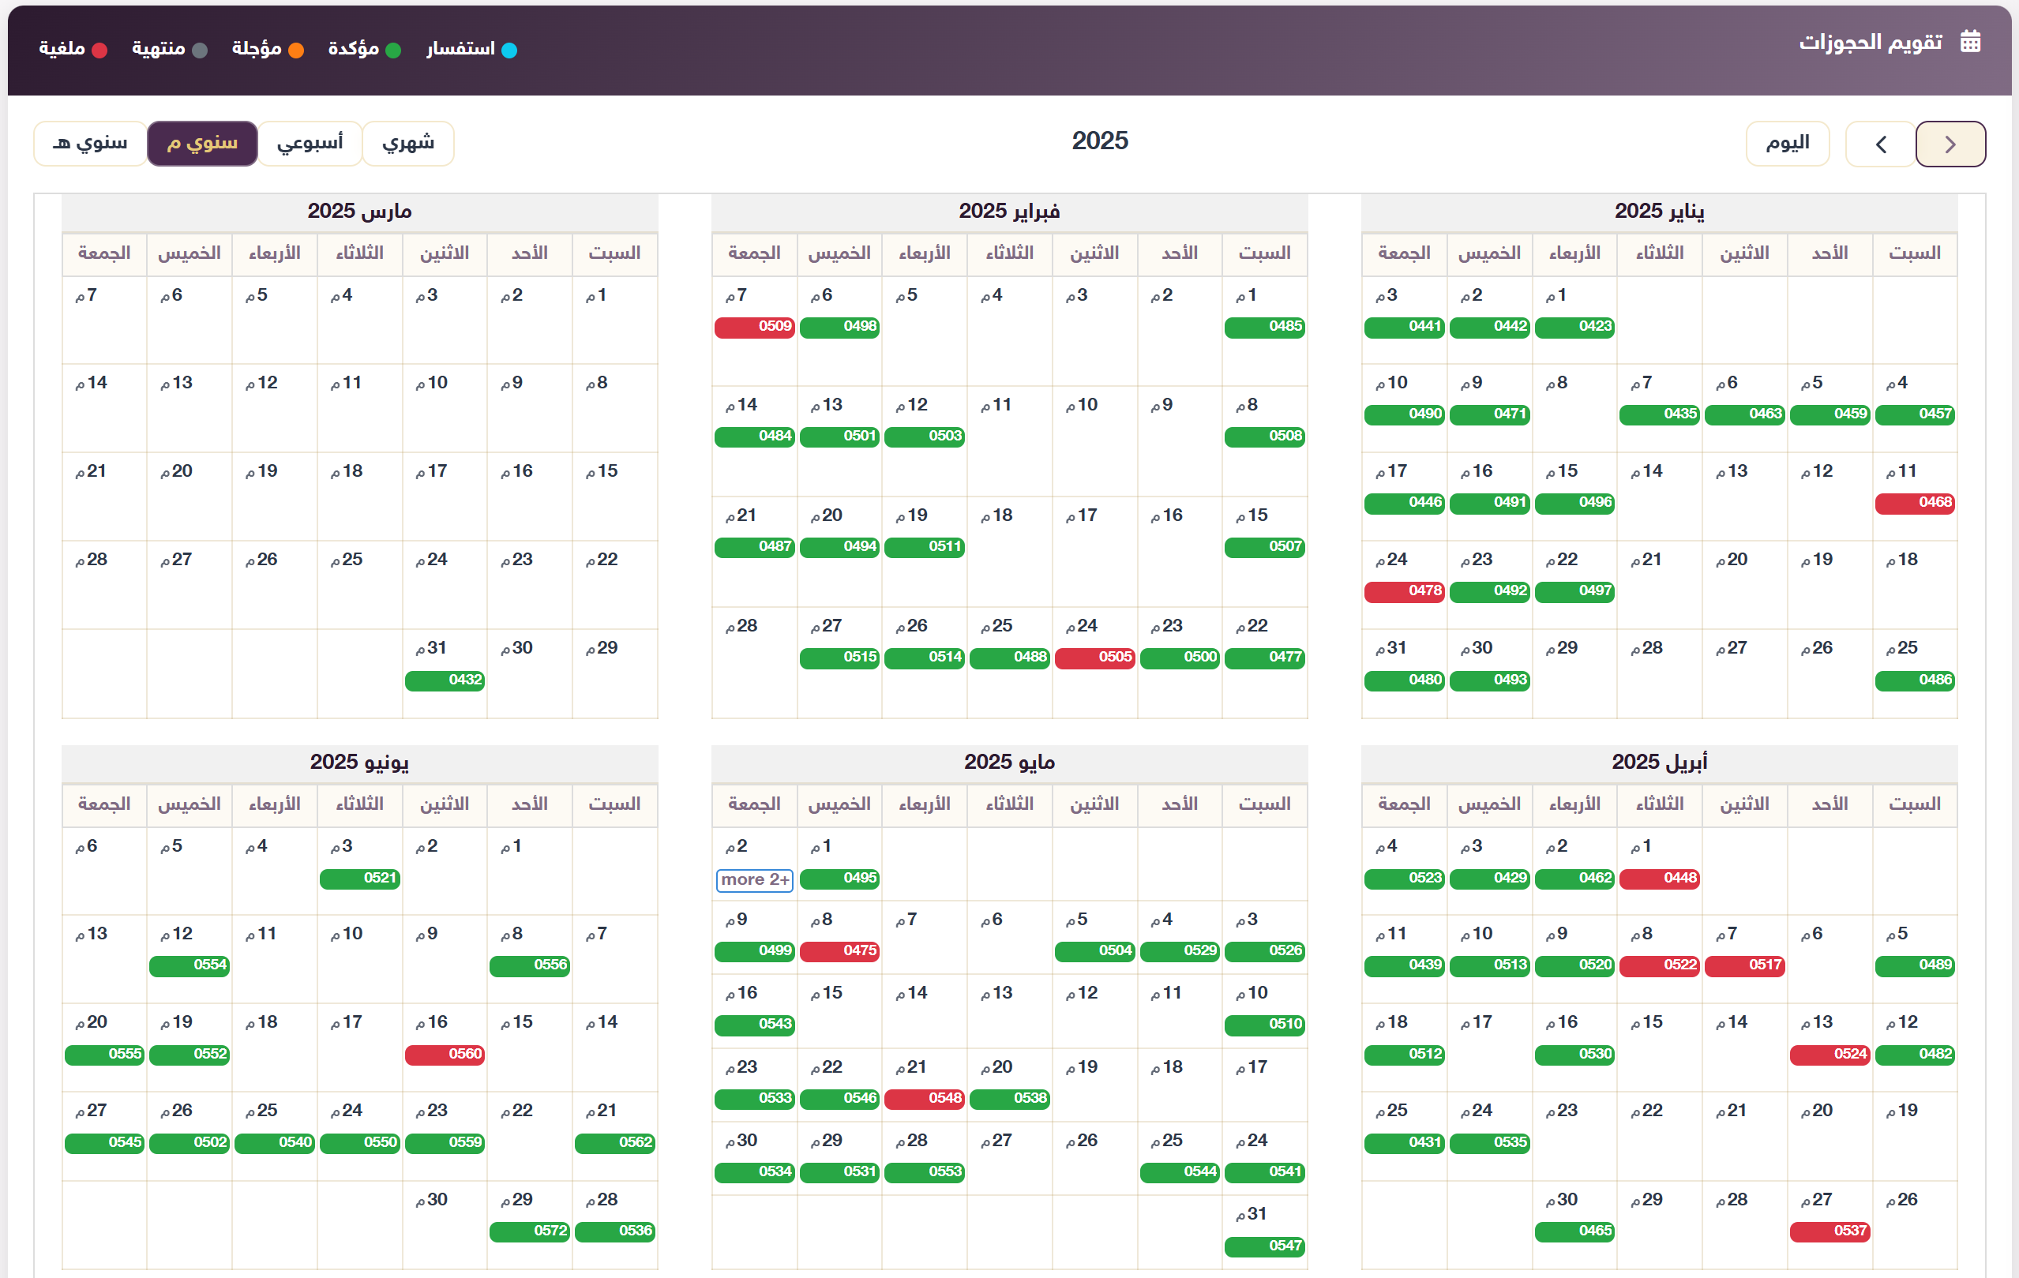Open booking 0486 on January 25
2019x1278 pixels.
click(x=1915, y=680)
